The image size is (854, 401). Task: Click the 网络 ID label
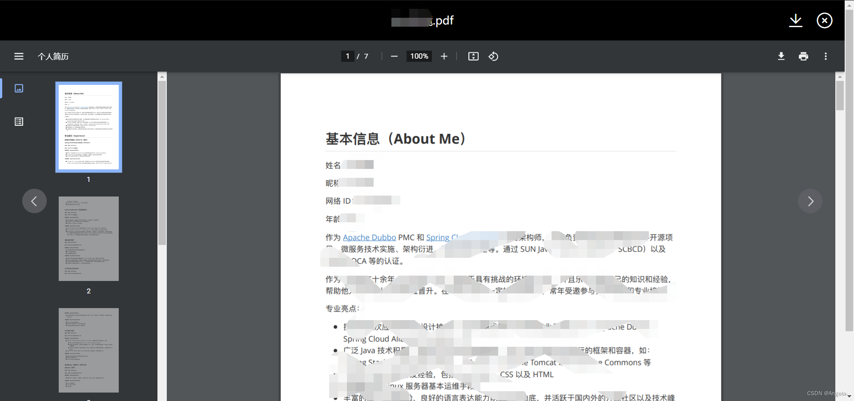pyautogui.click(x=338, y=201)
